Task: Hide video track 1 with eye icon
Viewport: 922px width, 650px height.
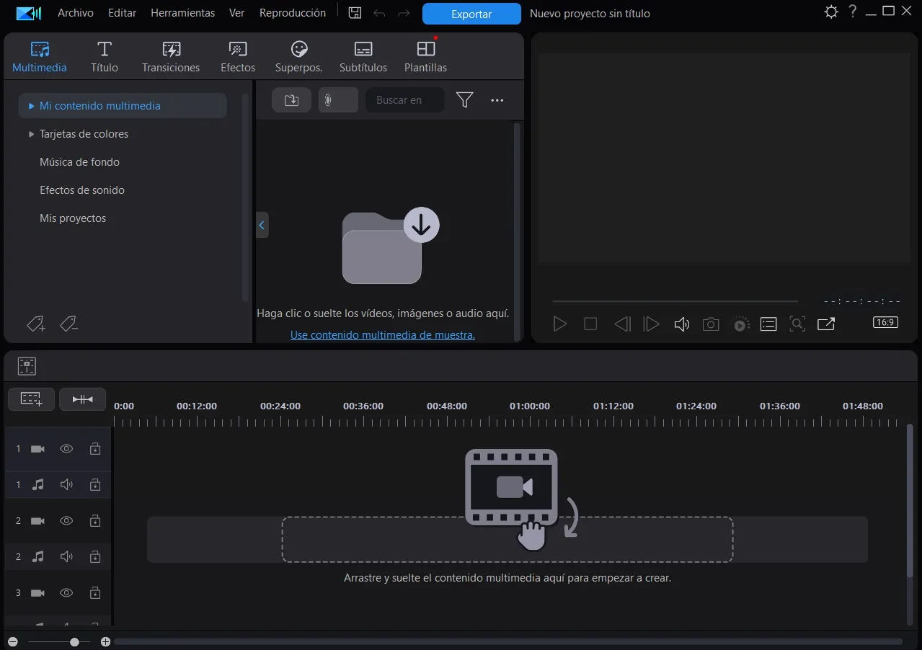Action: (x=66, y=448)
